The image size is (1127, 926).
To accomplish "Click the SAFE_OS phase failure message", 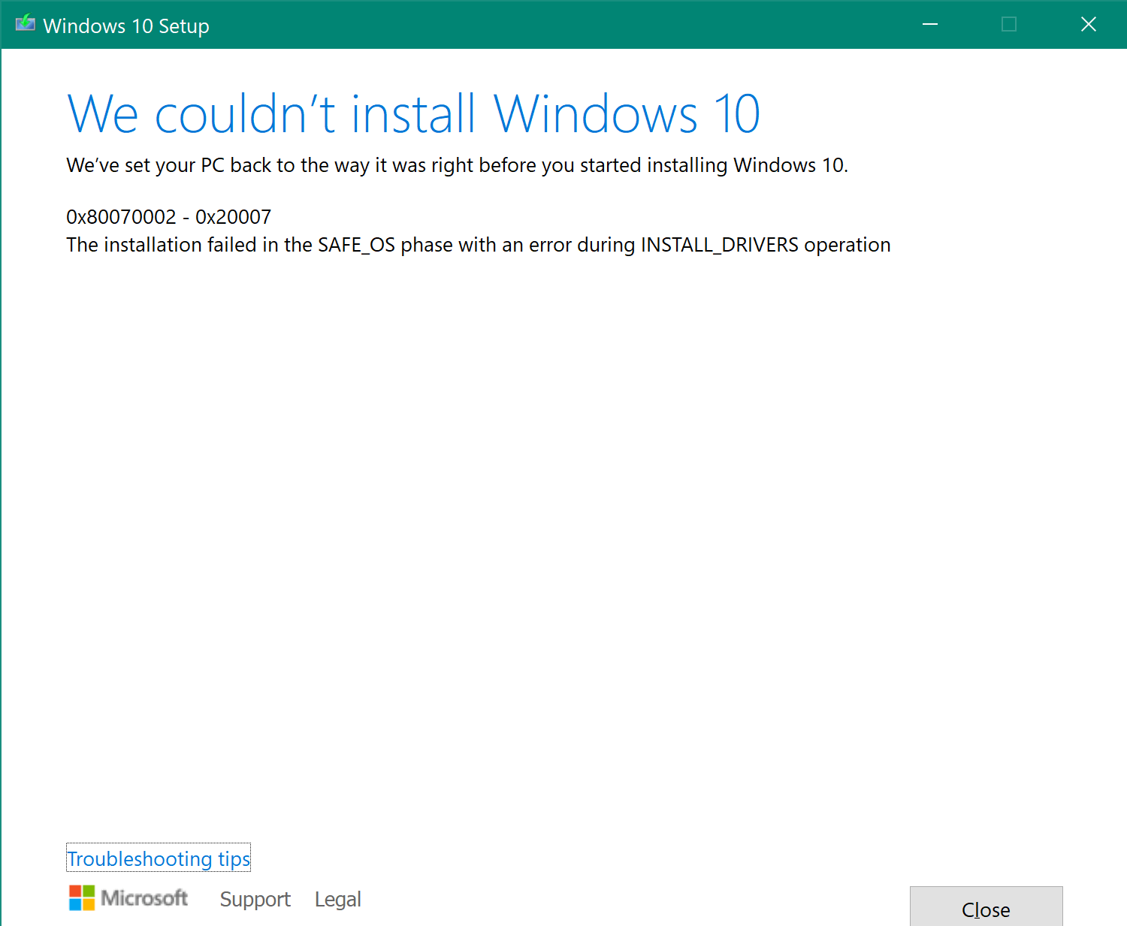I will (x=479, y=245).
